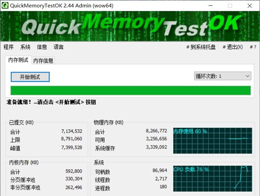
Task: Open the 系统 menu
Action: pos(25,47)
